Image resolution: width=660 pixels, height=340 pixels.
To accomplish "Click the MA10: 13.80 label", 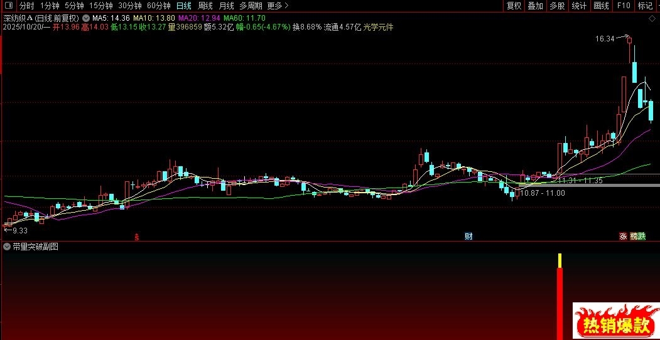I will click(154, 18).
